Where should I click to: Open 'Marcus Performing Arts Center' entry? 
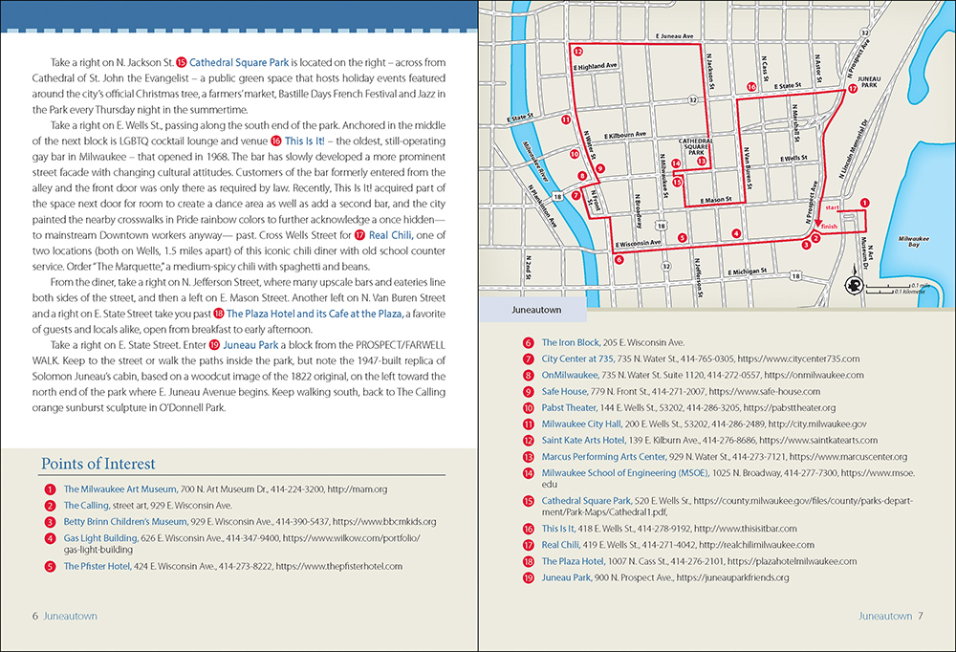(x=604, y=457)
